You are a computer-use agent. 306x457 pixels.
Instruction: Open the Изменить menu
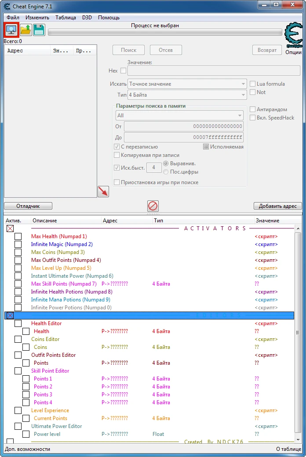(x=37, y=18)
